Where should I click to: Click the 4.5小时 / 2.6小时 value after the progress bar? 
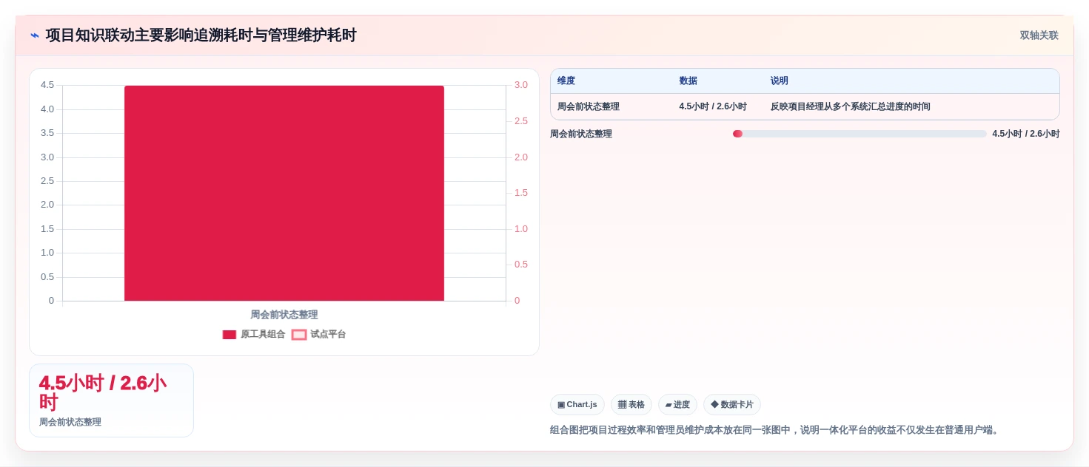(1026, 134)
